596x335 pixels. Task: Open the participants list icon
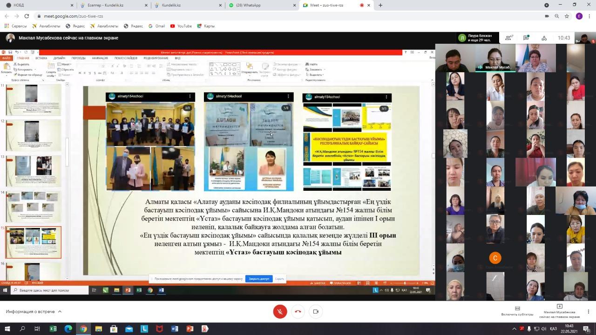point(509,38)
